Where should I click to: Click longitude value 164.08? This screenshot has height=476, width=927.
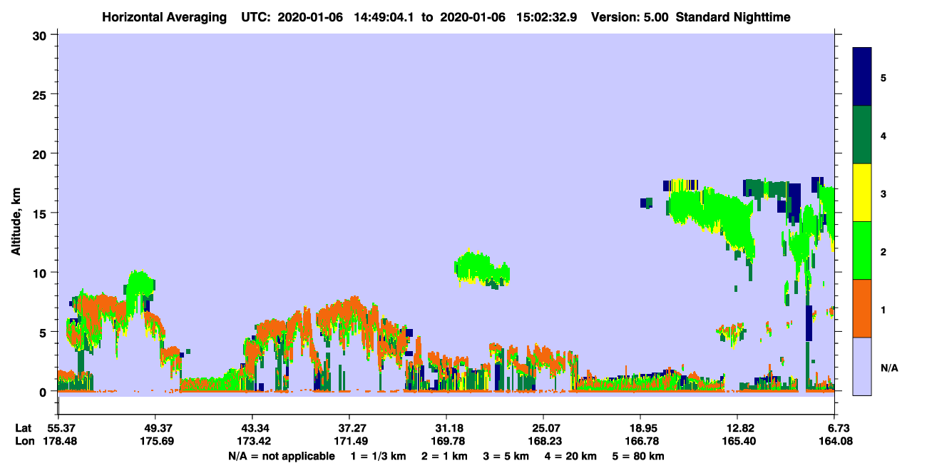pos(834,442)
